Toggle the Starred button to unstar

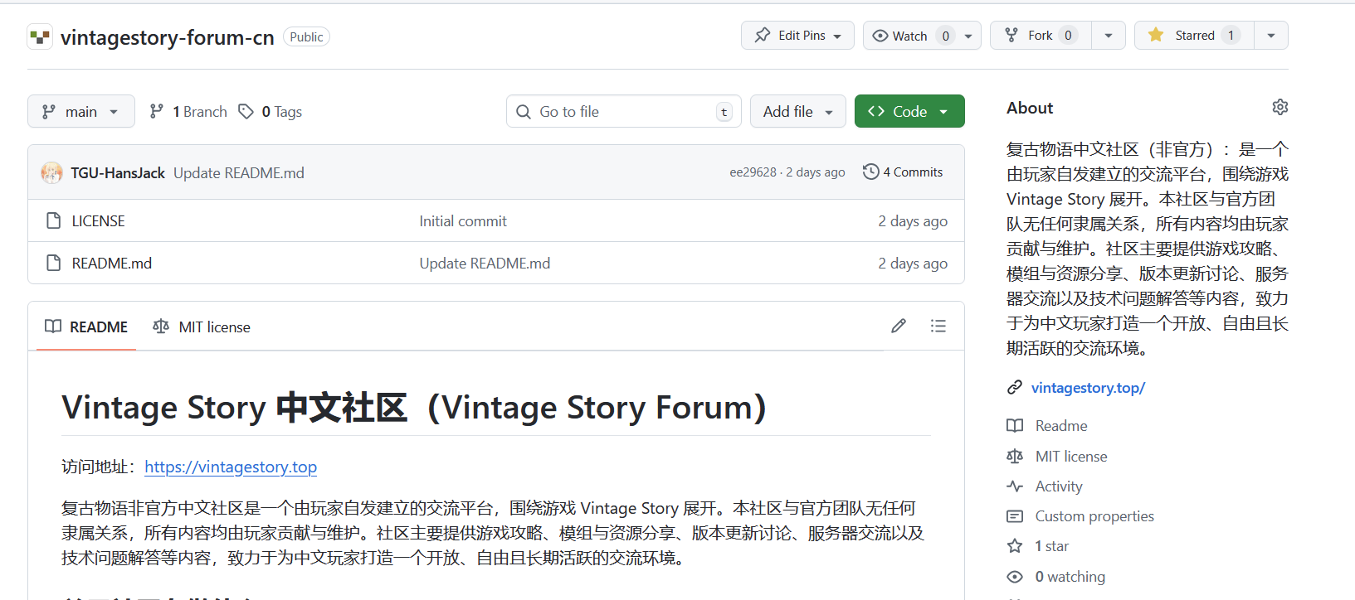1194,36
